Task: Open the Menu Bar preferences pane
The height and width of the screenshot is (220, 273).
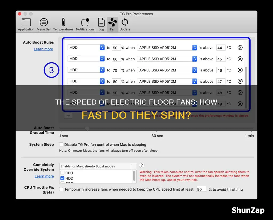Action: point(44,24)
